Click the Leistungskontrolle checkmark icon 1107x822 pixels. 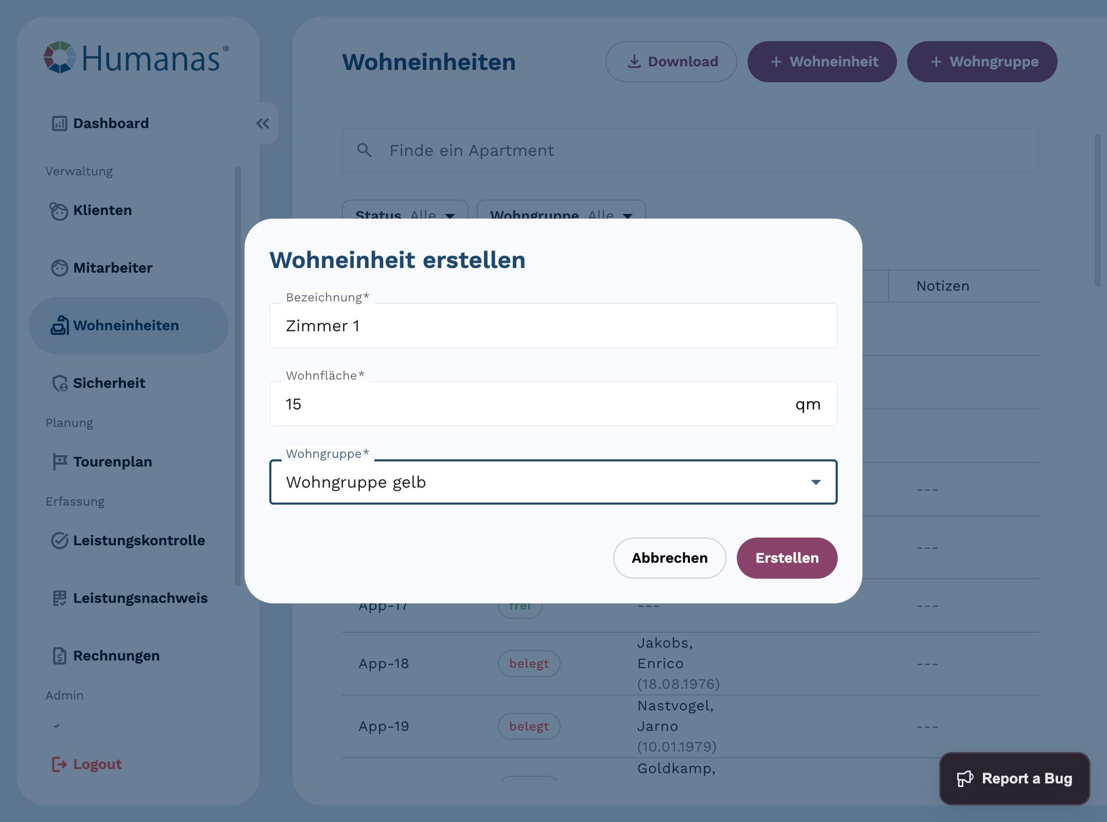pyautogui.click(x=59, y=541)
